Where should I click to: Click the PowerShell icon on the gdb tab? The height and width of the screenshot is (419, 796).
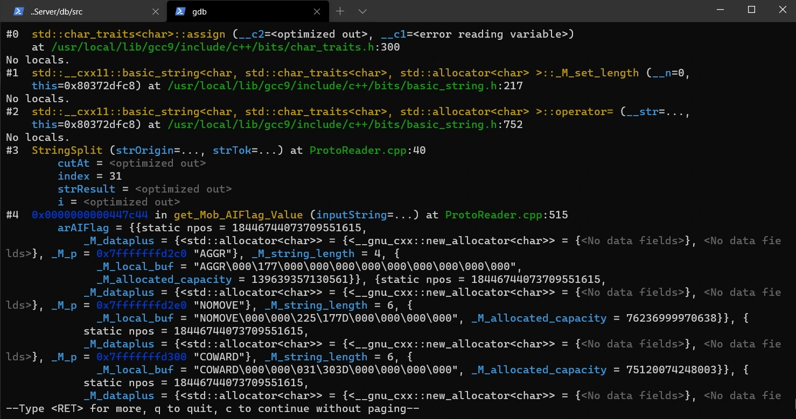181,11
